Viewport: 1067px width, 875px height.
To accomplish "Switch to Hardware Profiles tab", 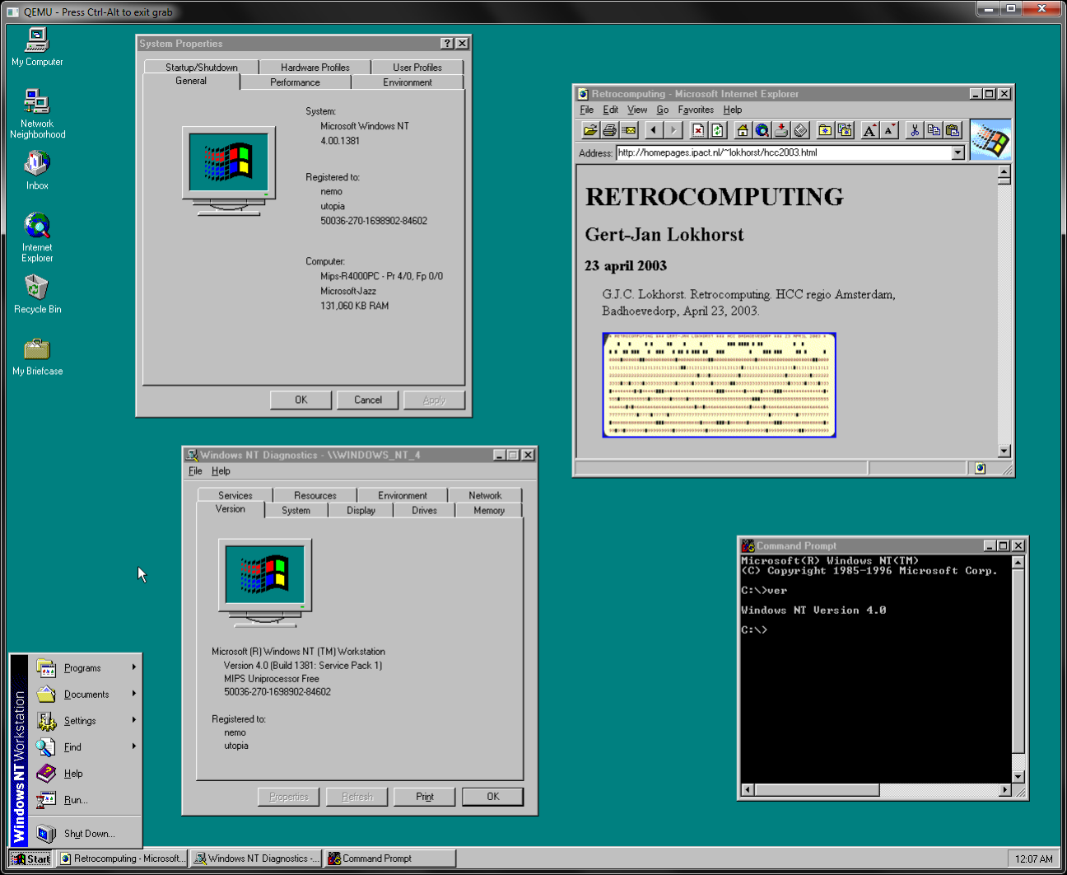I will pyautogui.click(x=315, y=68).
